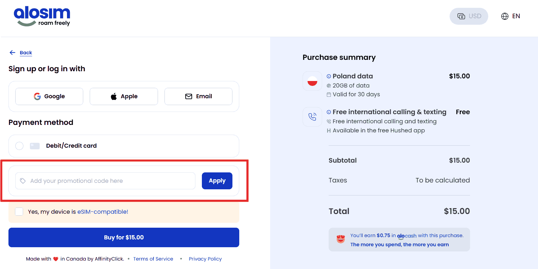Image resolution: width=538 pixels, height=269 pixels.
Task: Click info icon beside Free international calling
Action: click(329, 112)
